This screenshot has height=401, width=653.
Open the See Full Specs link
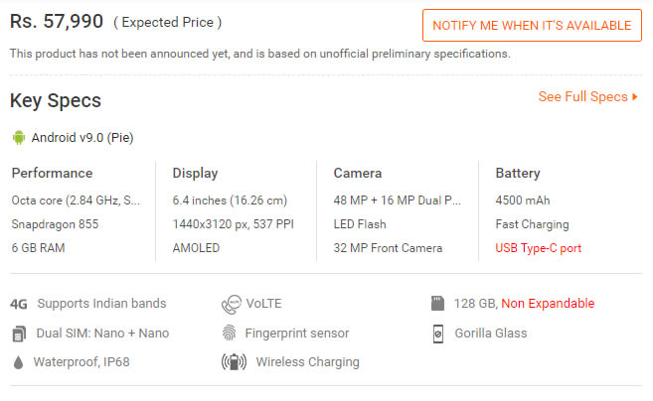click(583, 96)
